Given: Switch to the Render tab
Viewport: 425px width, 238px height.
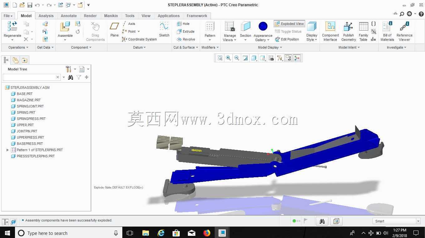Looking at the screenshot, I should click(x=90, y=16).
